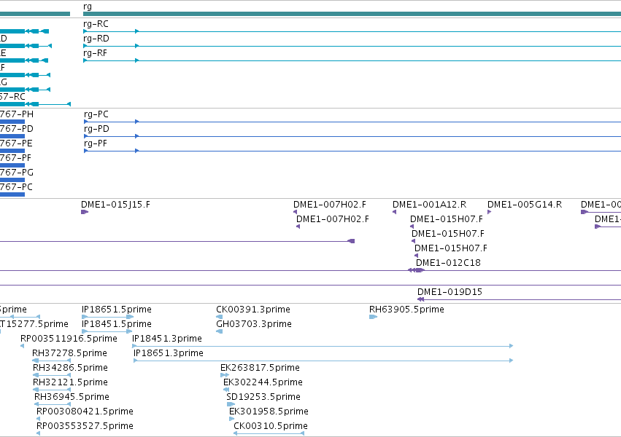Select the 767-PH CDS label

[x=17, y=114]
